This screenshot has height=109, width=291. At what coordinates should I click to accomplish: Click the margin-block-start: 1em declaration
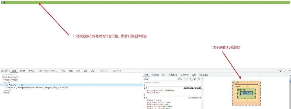pos(158,102)
